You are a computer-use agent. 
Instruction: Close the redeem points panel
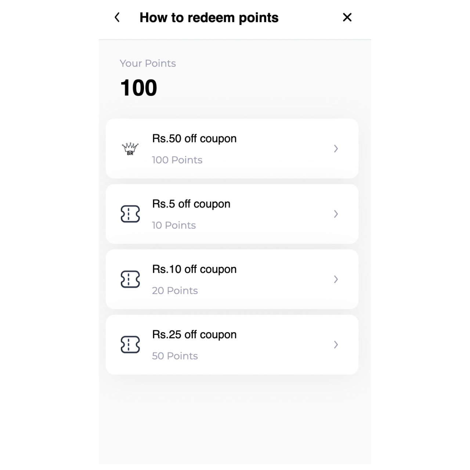347,17
